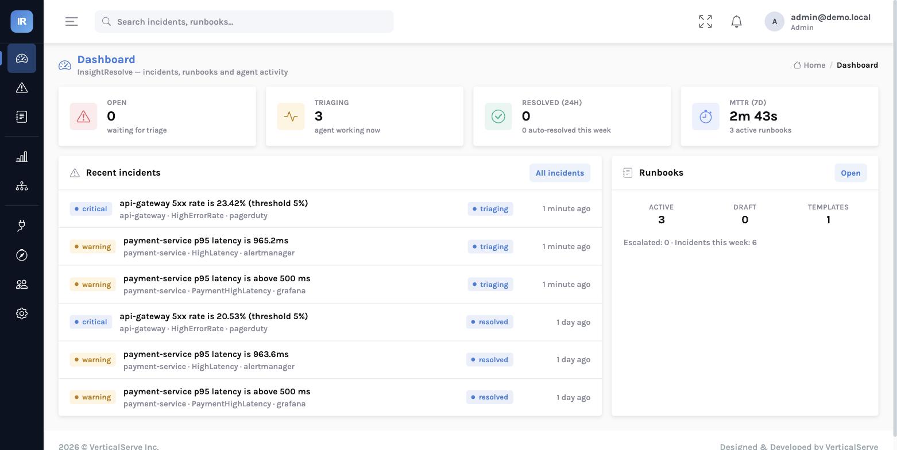Open the users sidebar icon
897x450 pixels.
tap(22, 284)
